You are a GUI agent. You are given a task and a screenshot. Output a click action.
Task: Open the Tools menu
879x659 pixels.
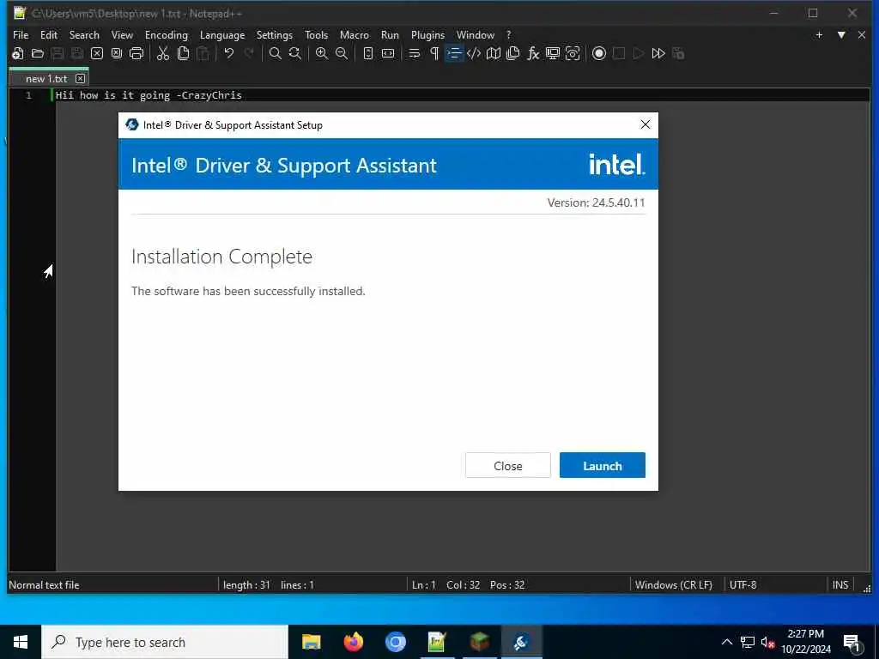pos(316,34)
